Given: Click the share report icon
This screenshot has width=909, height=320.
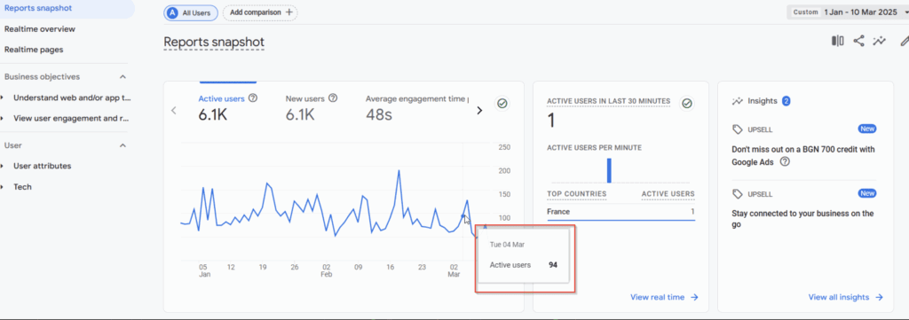Looking at the screenshot, I should point(858,41).
